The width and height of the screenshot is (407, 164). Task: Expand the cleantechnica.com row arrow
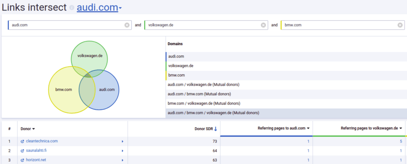pyautogui.click(x=122, y=141)
